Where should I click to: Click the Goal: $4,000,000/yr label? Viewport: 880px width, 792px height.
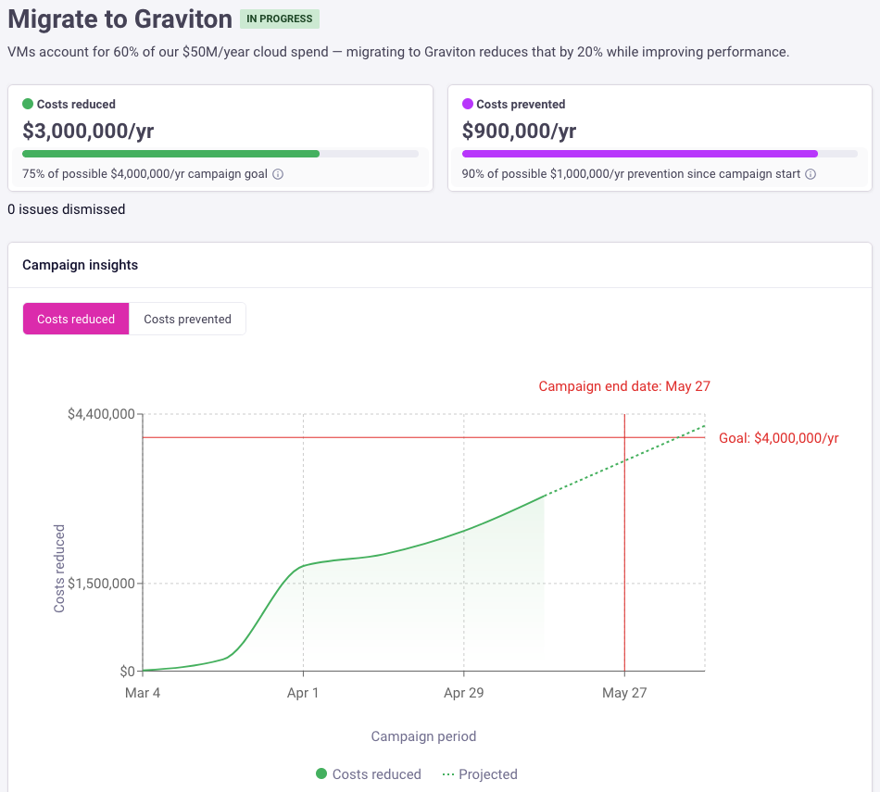[x=779, y=438]
